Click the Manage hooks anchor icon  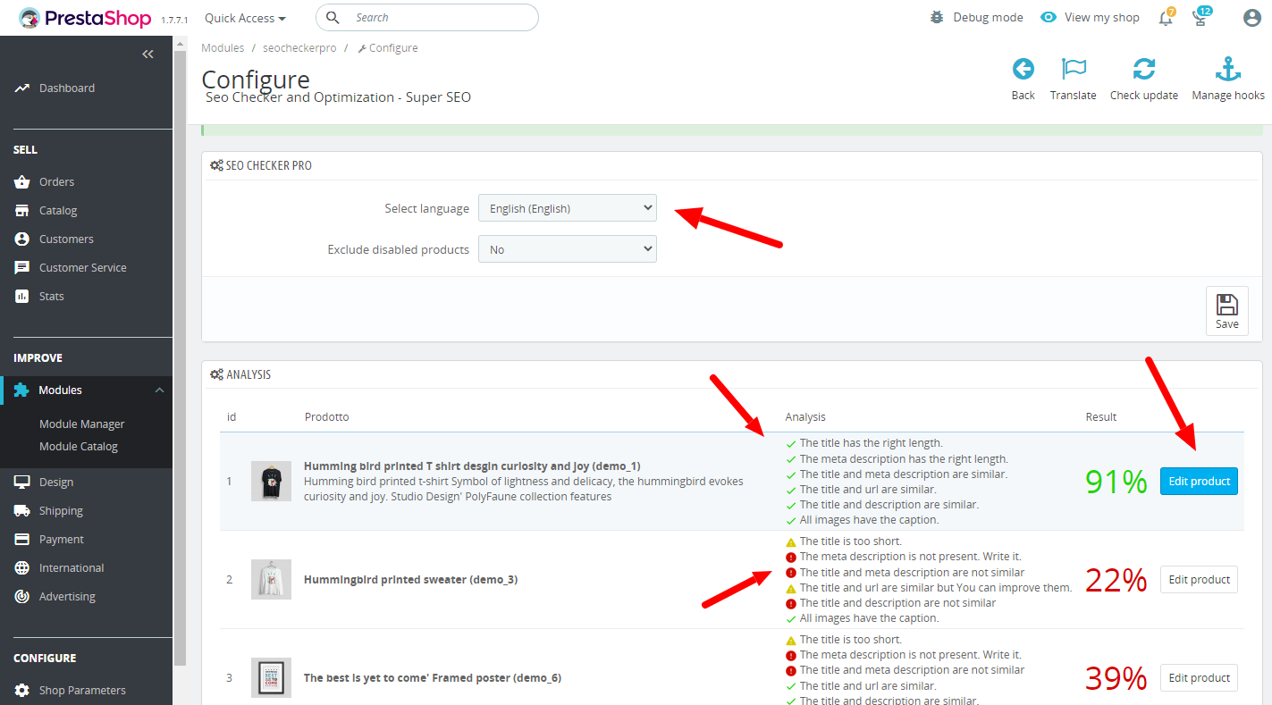coord(1228,69)
